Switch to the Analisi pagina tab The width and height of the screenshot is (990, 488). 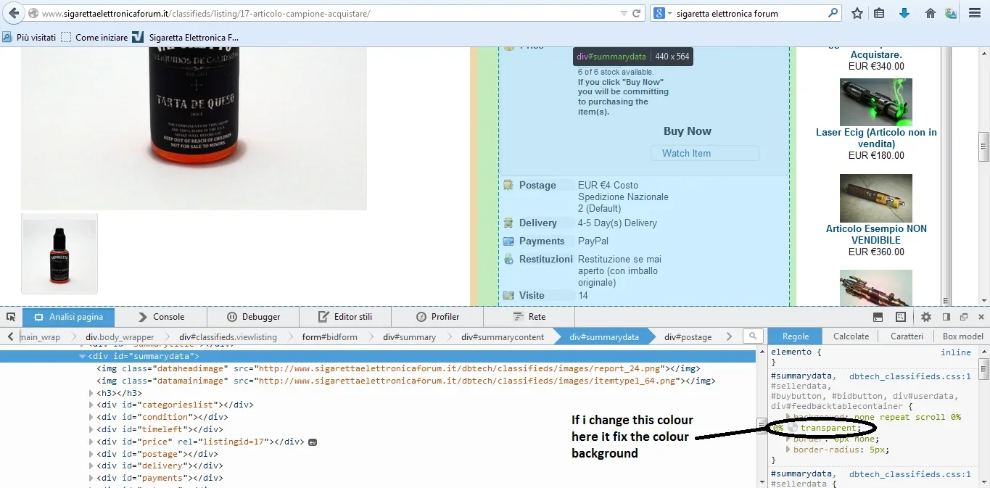click(x=68, y=317)
